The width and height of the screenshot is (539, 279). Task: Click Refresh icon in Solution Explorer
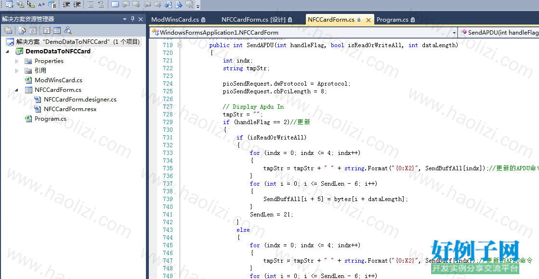33,30
